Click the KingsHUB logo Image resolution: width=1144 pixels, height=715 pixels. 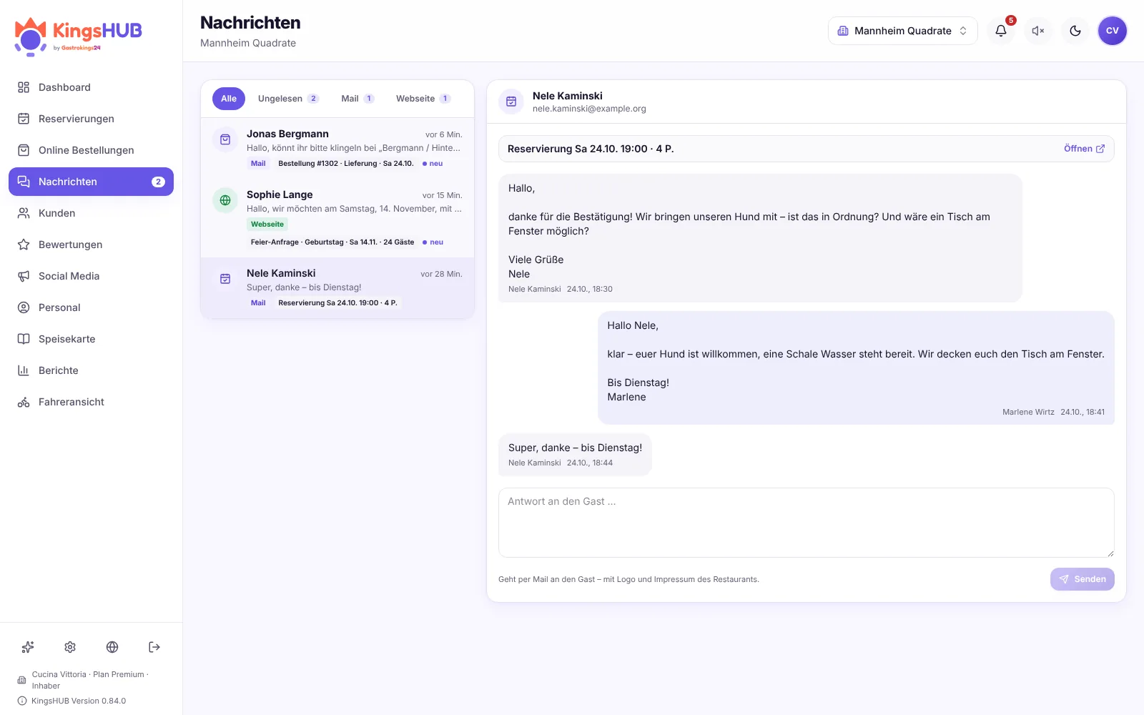tap(79, 36)
